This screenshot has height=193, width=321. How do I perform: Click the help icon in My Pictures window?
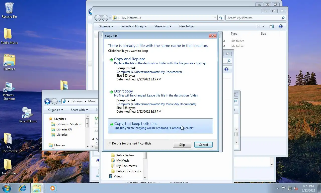(x=281, y=26)
